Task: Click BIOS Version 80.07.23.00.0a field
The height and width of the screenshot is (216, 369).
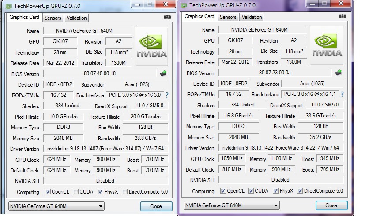Action: 275,73
